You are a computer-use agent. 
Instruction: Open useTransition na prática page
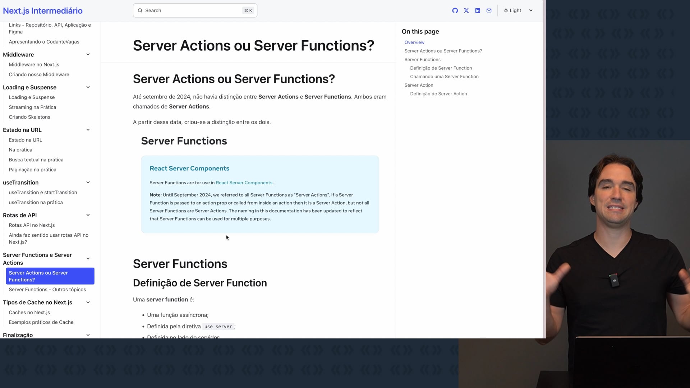tap(36, 202)
